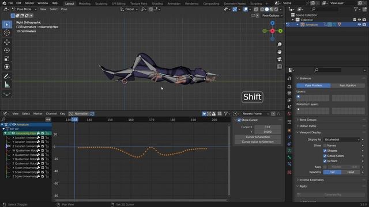Viewport: 369px width, 207px height.
Task: Click the viewport zoom magnifier gizmo
Action: click(x=279, y=44)
